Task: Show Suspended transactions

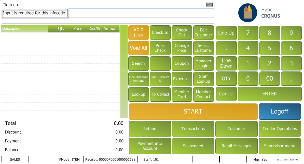Action: click(x=193, y=146)
